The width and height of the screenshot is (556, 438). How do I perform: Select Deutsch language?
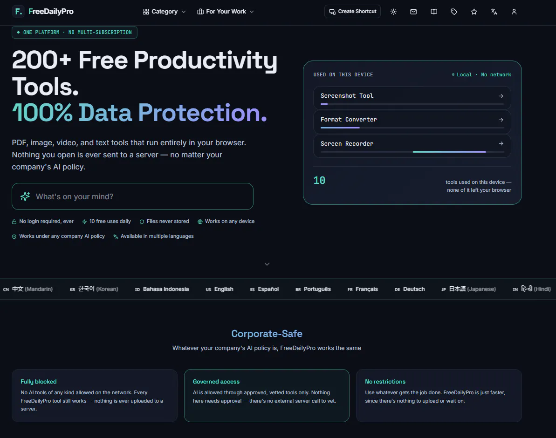(x=410, y=290)
